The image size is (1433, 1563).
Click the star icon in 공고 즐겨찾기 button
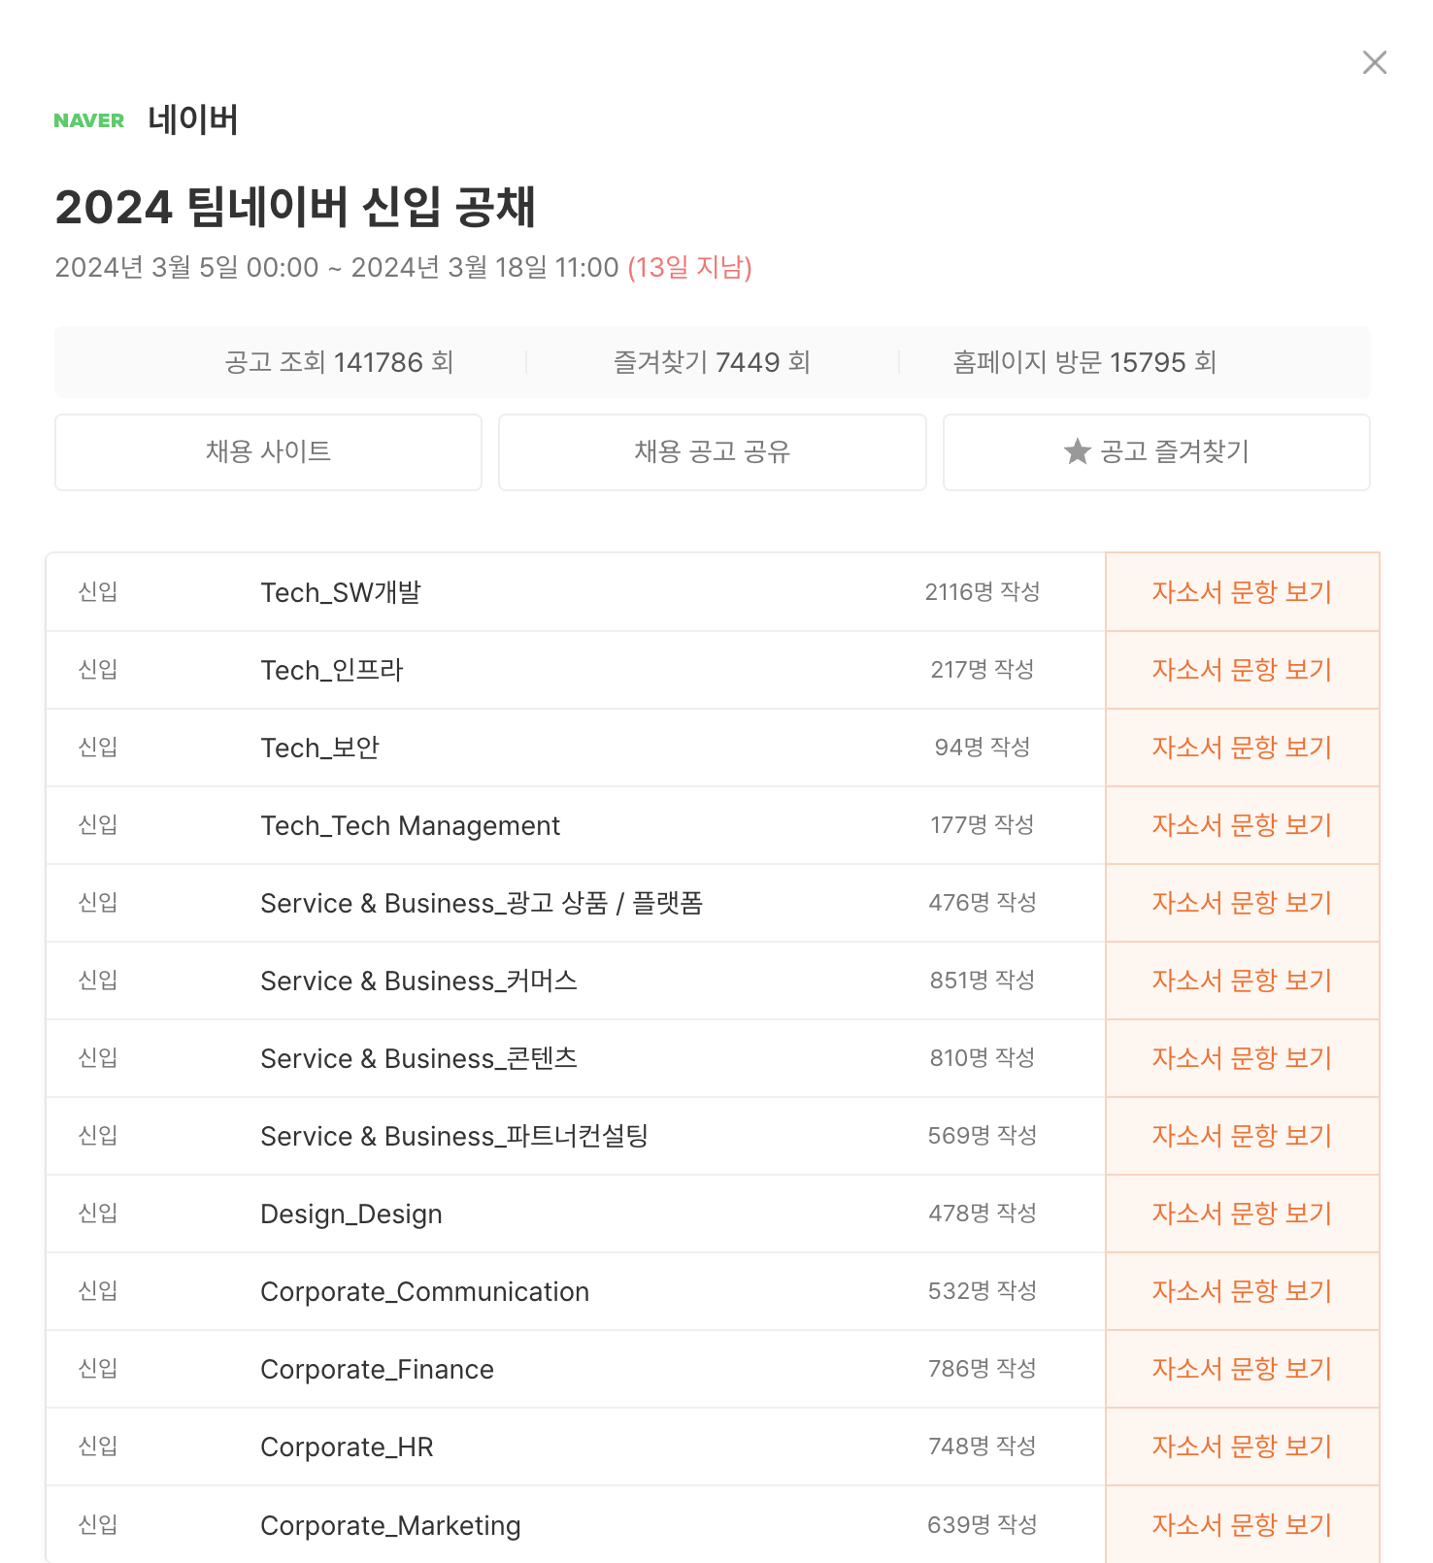pyautogui.click(x=1077, y=451)
